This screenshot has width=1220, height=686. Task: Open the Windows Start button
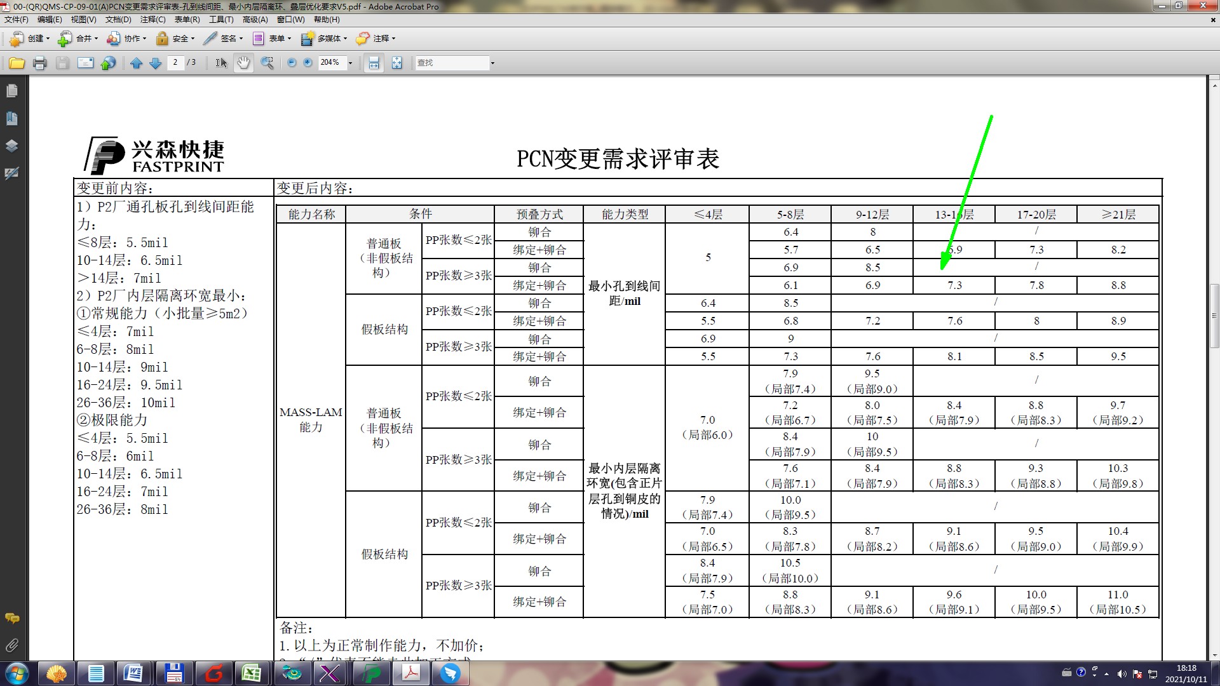click(x=17, y=673)
